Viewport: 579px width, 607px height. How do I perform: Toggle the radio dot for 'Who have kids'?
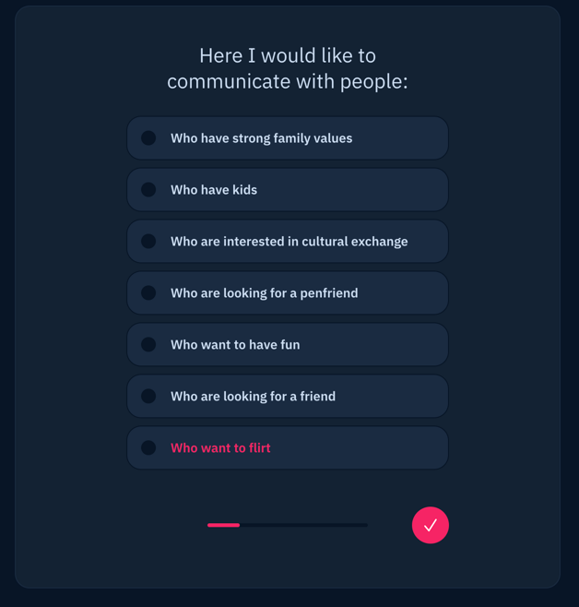click(148, 190)
